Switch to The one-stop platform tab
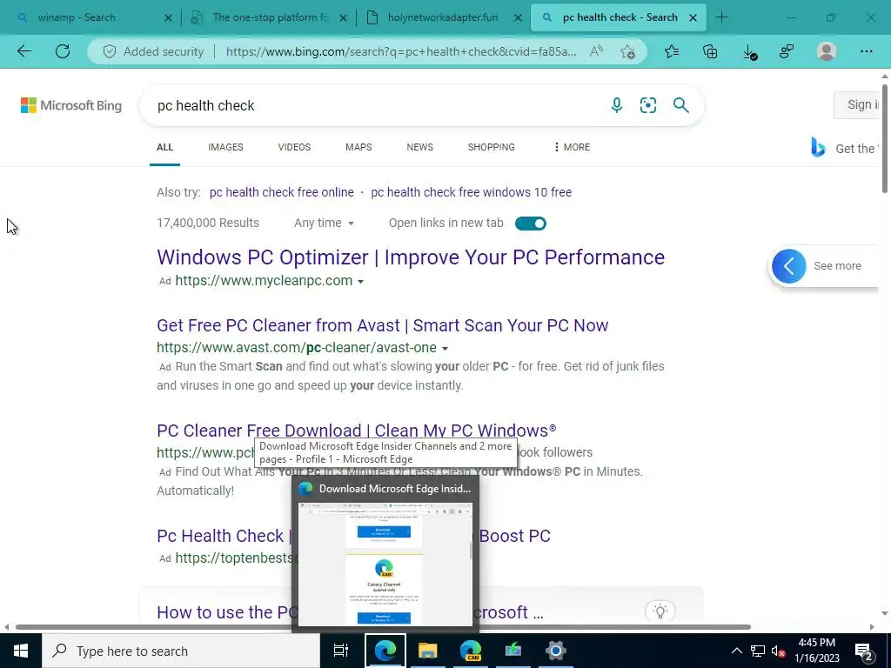 pyautogui.click(x=271, y=17)
